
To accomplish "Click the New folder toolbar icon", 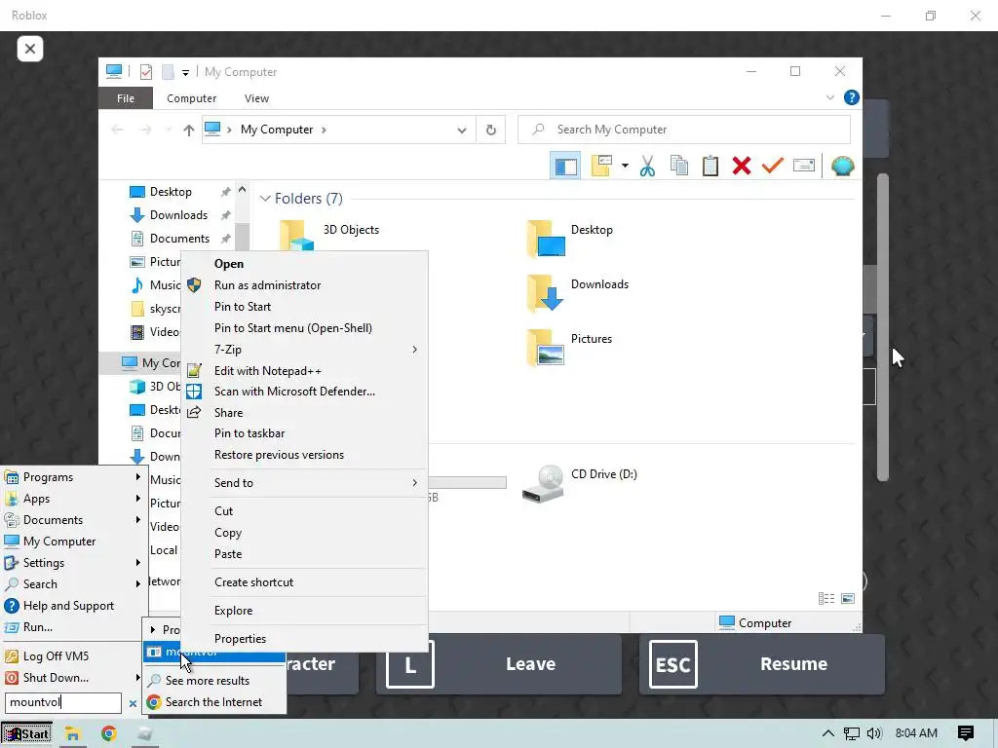I will pyautogui.click(x=601, y=166).
